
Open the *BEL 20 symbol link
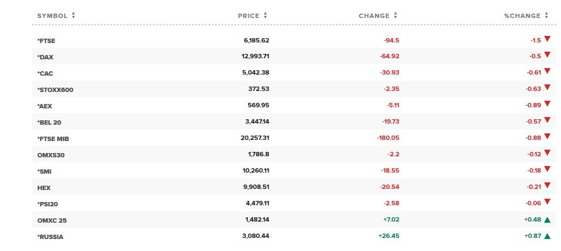[49, 123]
